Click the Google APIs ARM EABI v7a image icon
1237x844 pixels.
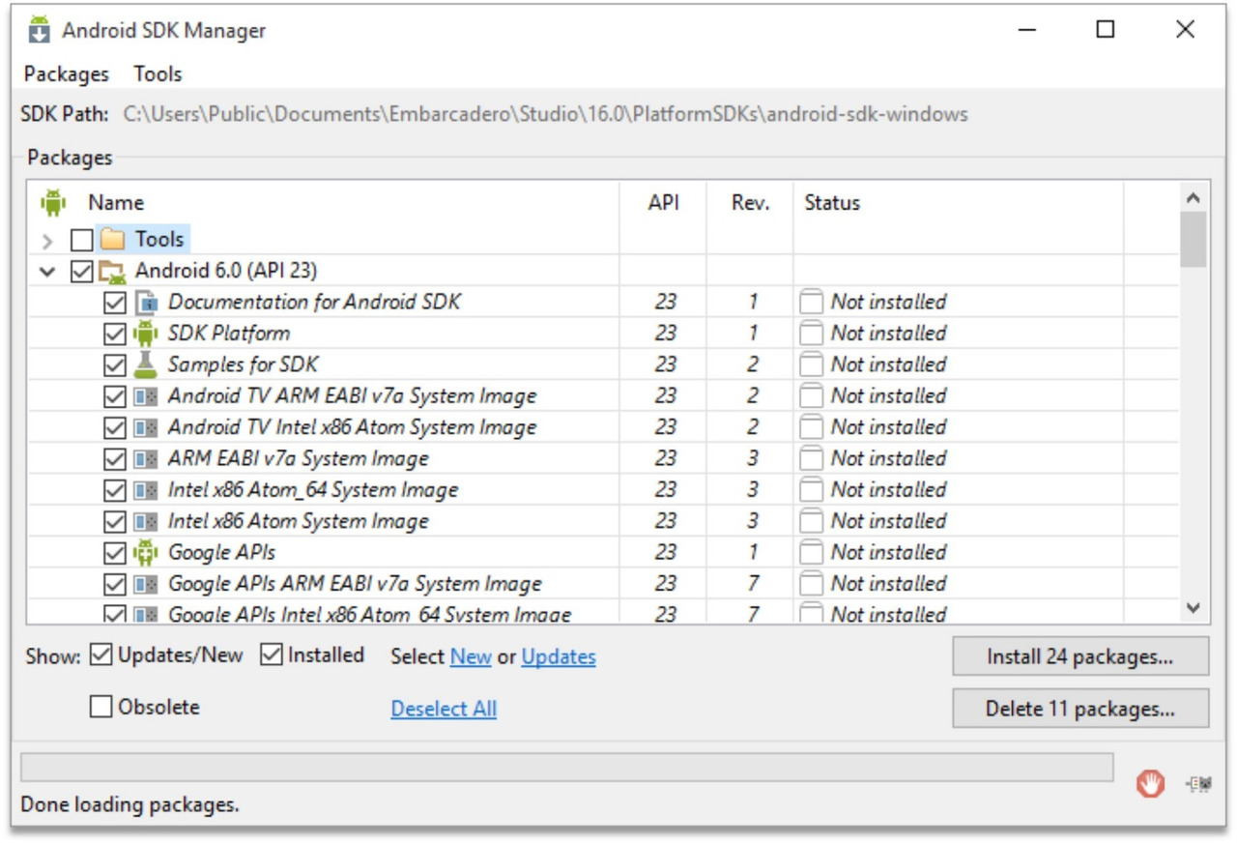(145, 584)
